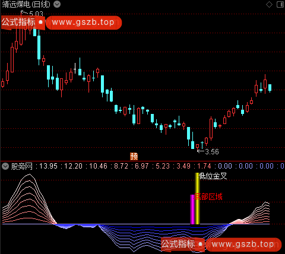Click indicator value 13.95
285x254 pixels.
(x=48, y=166)
